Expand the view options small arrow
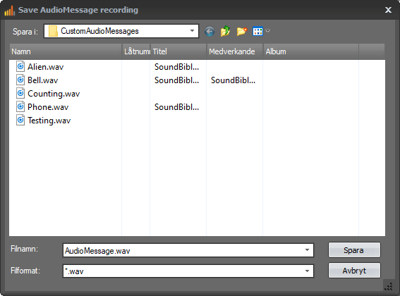Viewport: 400px width, 296px height. pyautogui.click(x=267, y=31)
